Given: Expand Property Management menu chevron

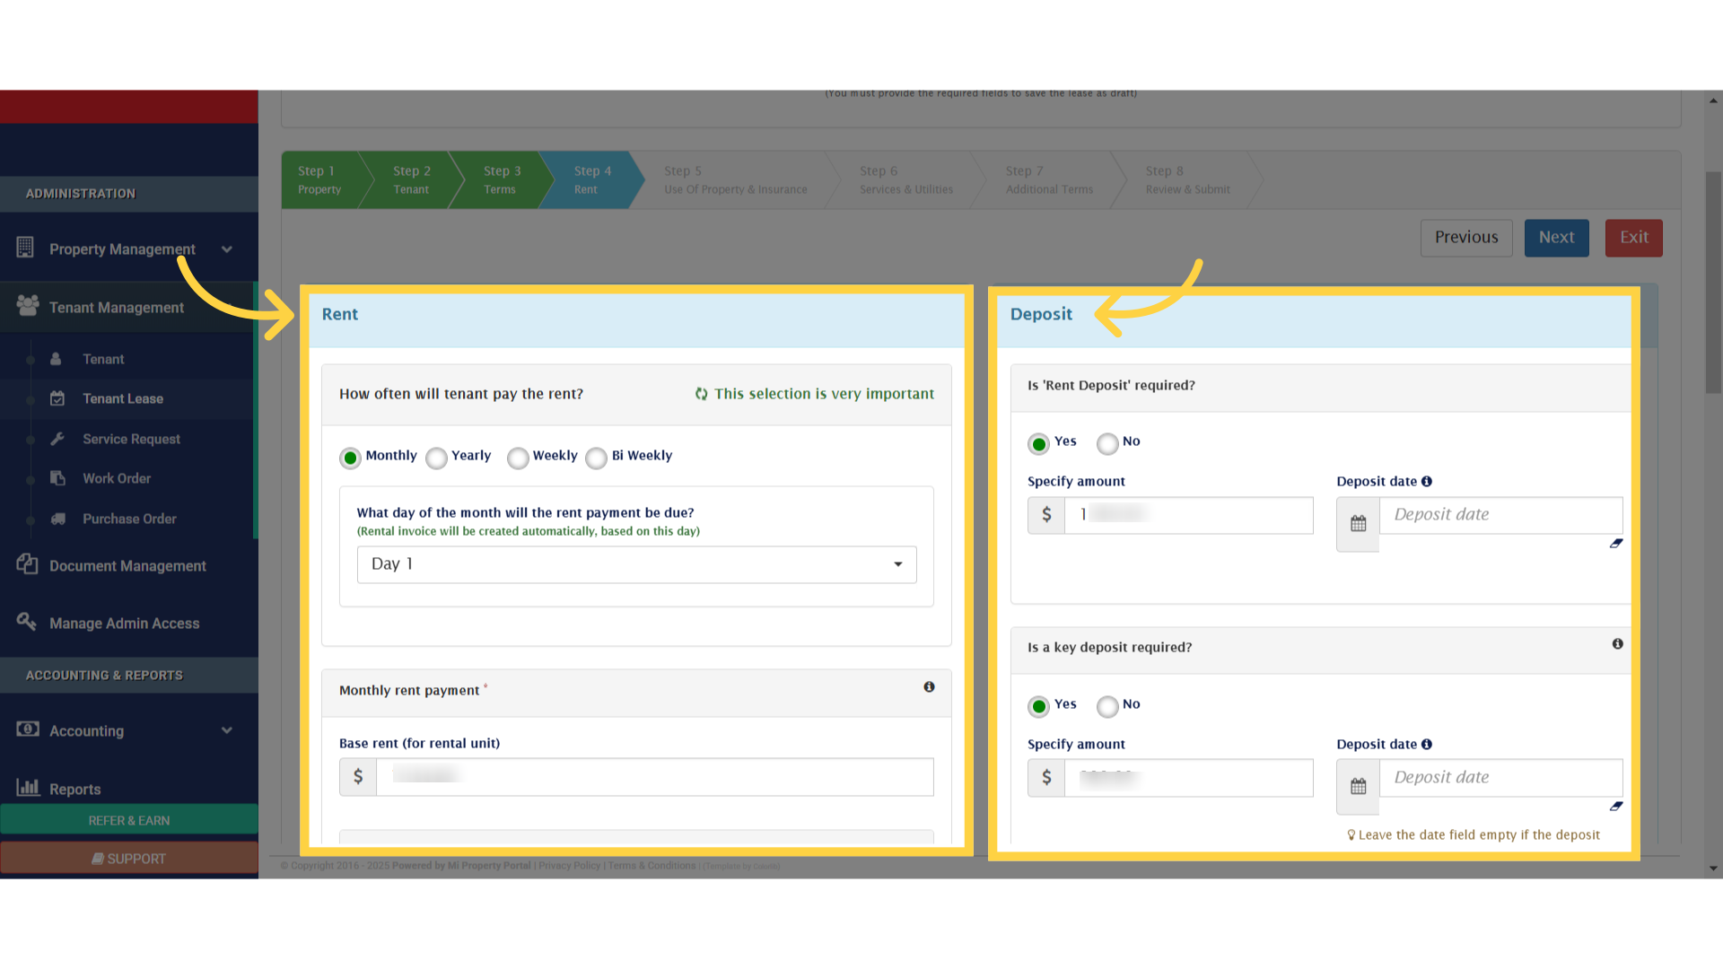Looking at the screenshot, I should 227,249.
